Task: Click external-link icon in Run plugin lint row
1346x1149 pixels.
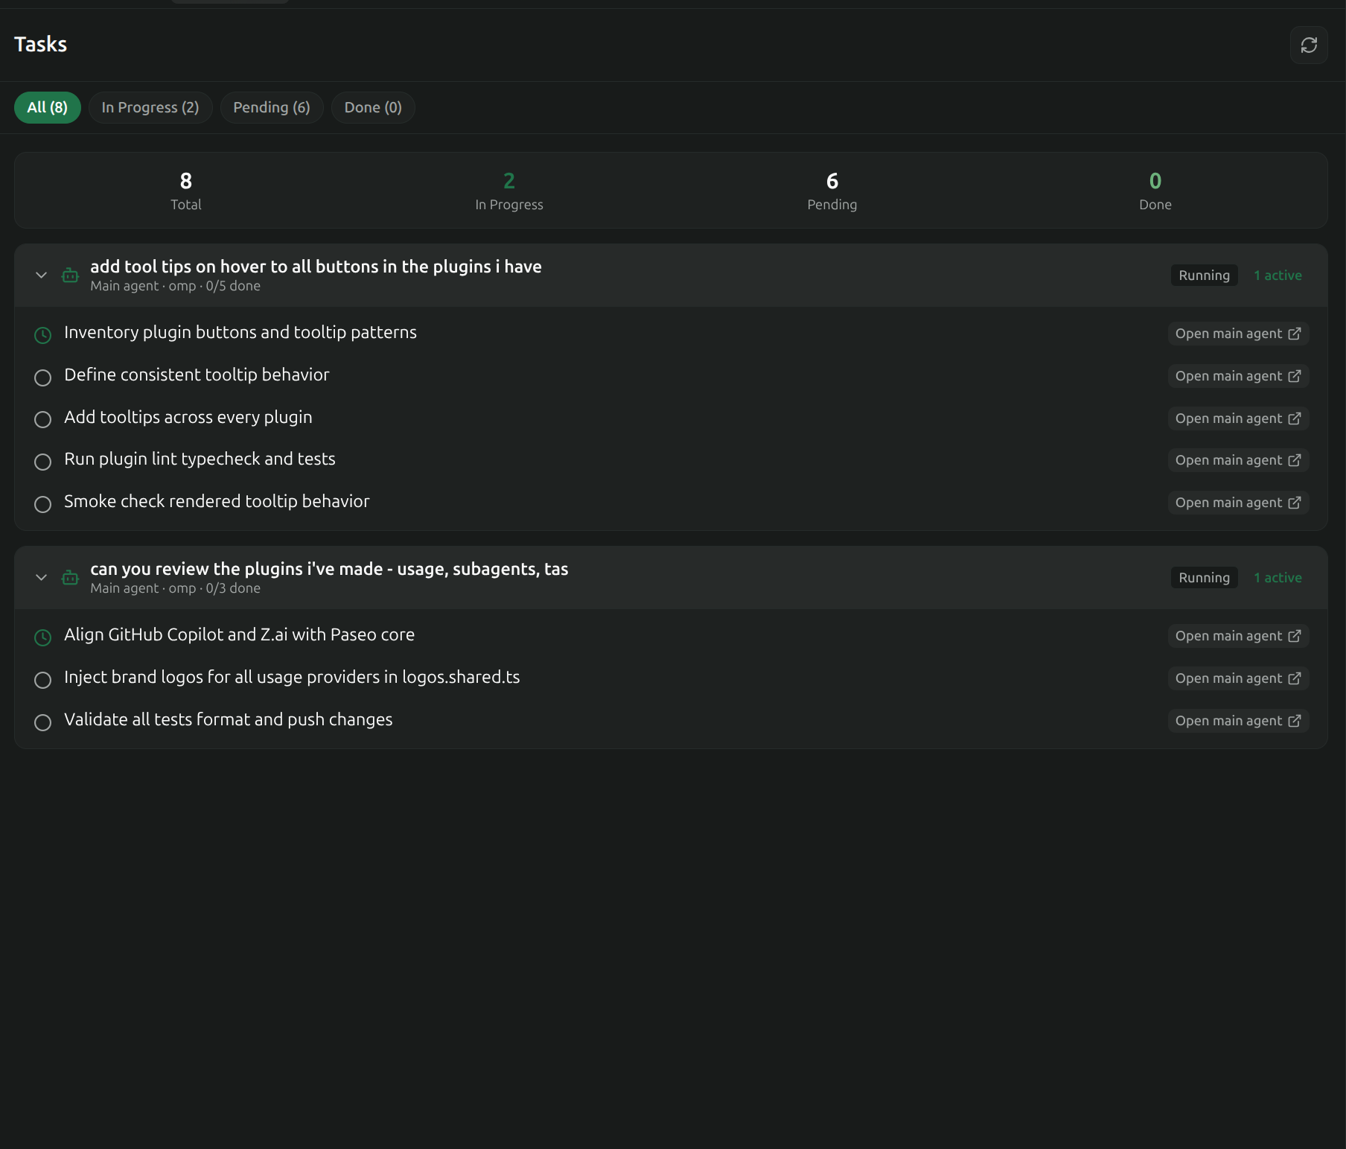Action: [1295, 460]
